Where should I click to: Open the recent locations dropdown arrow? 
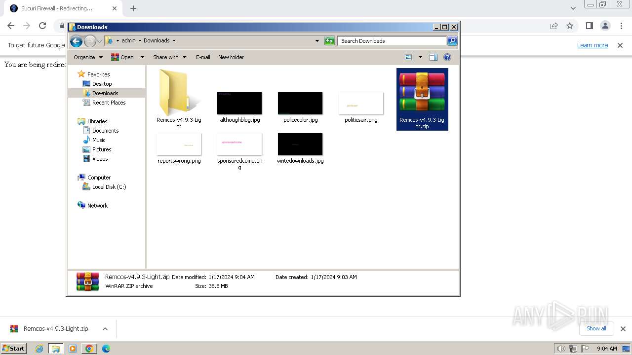pyautogui.click(x=99, y=41)
